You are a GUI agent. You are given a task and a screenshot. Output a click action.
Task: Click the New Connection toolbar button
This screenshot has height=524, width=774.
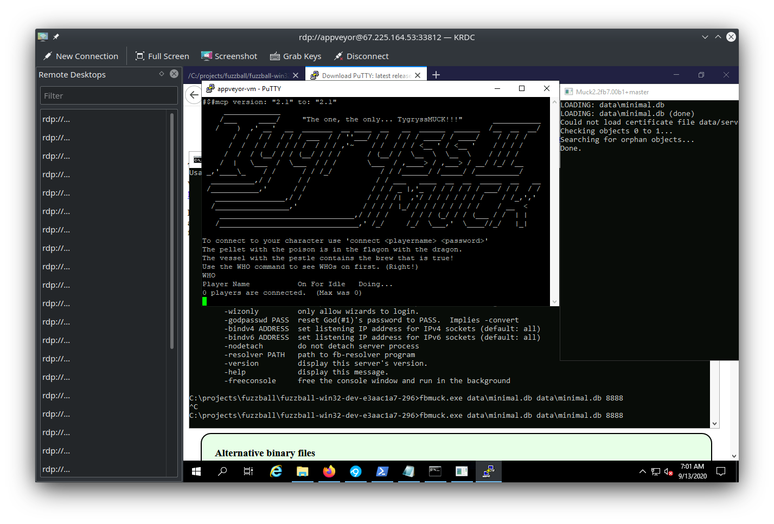coord(81,56)
